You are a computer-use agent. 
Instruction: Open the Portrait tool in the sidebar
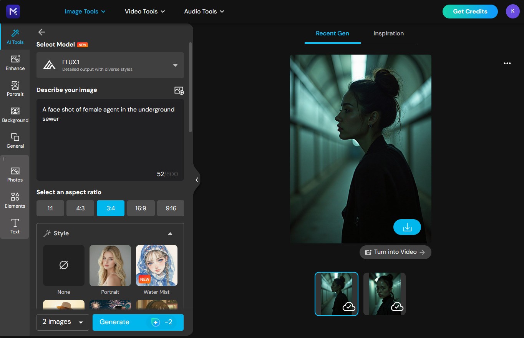(15, 88)
